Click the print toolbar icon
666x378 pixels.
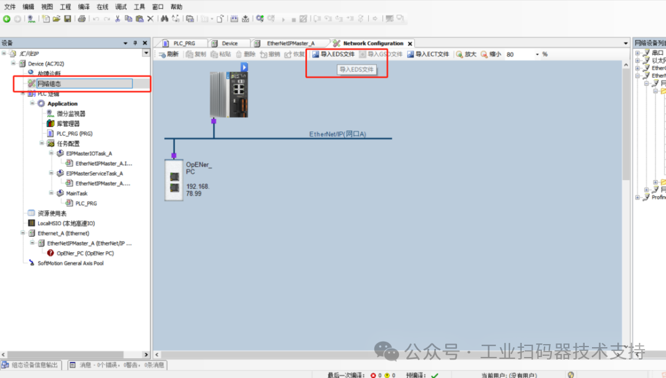82,18
